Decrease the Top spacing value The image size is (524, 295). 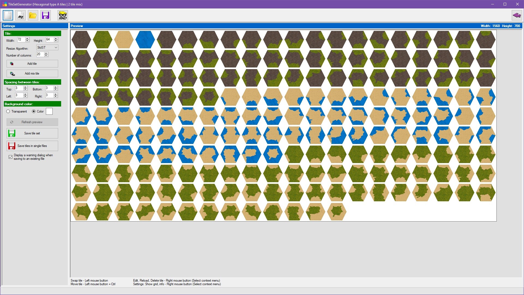25,89
